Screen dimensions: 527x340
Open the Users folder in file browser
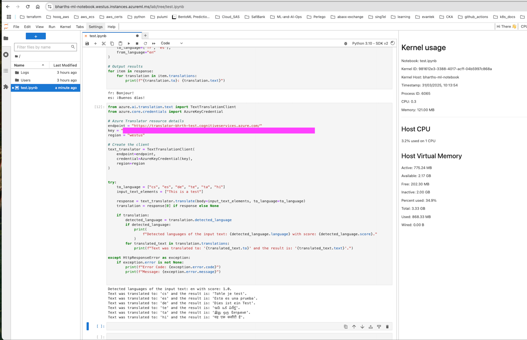pos(45,80)
